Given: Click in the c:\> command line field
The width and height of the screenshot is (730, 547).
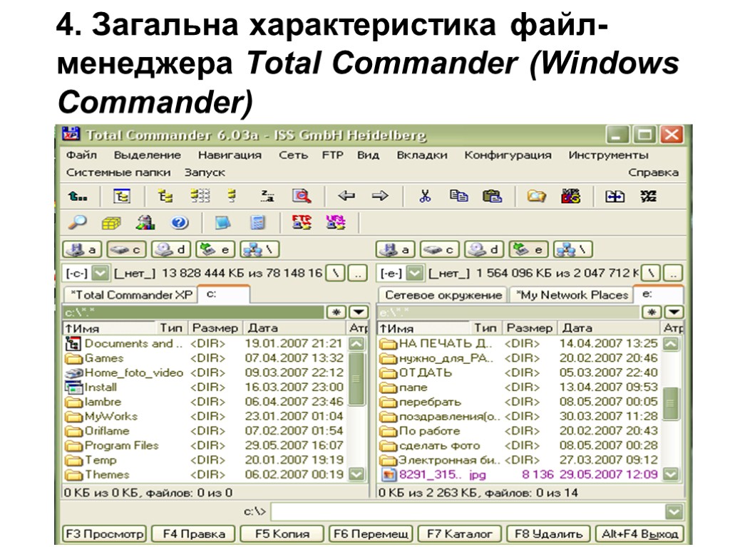Looking at the screenshot, I should coord(468,512).
